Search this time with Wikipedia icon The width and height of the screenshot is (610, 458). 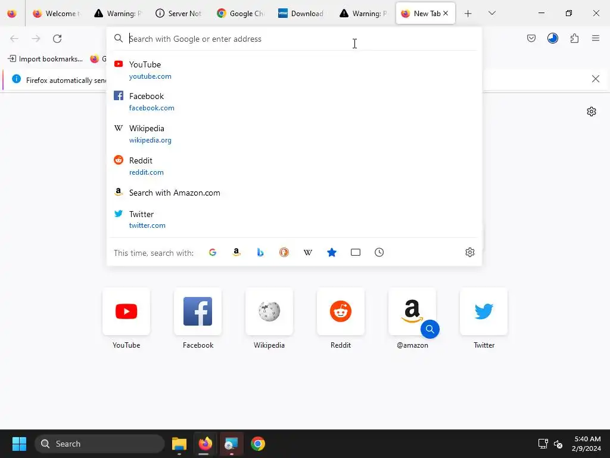click(308, 252)
